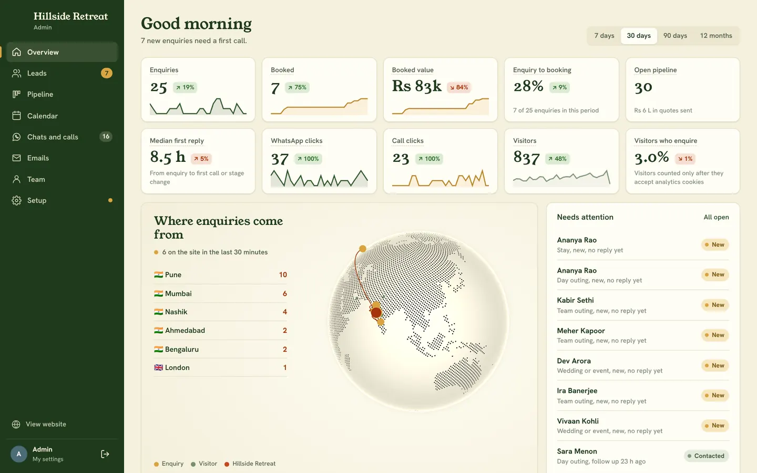Open My settings under Admin
The width and height of the screenshot is (757, 473).
click(x=48, y=459)
